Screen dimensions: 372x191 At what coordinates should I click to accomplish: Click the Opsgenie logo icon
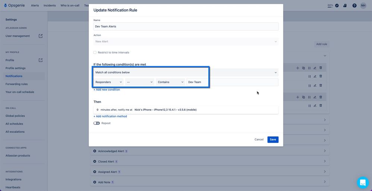pyautogui.click(x=6, y=6)
